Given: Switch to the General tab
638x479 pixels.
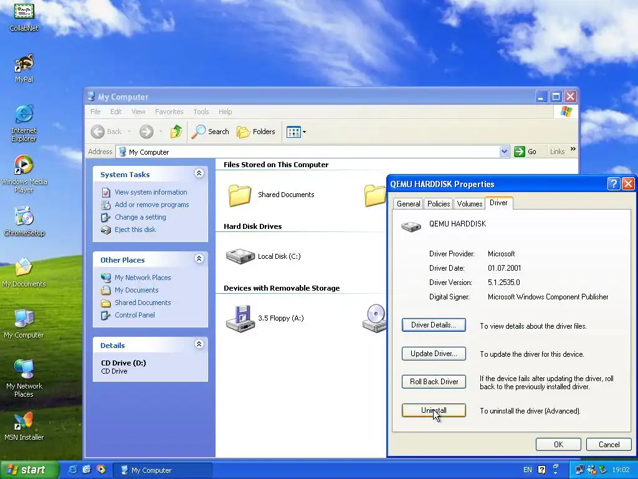Looking at the screenshot, I should pyautogui.click(x=409, y=204).
